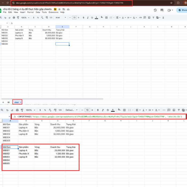The image size is (187, 187).
Task: Open version history clock icon
Action: pyautogui.click(x=155, y=10)
